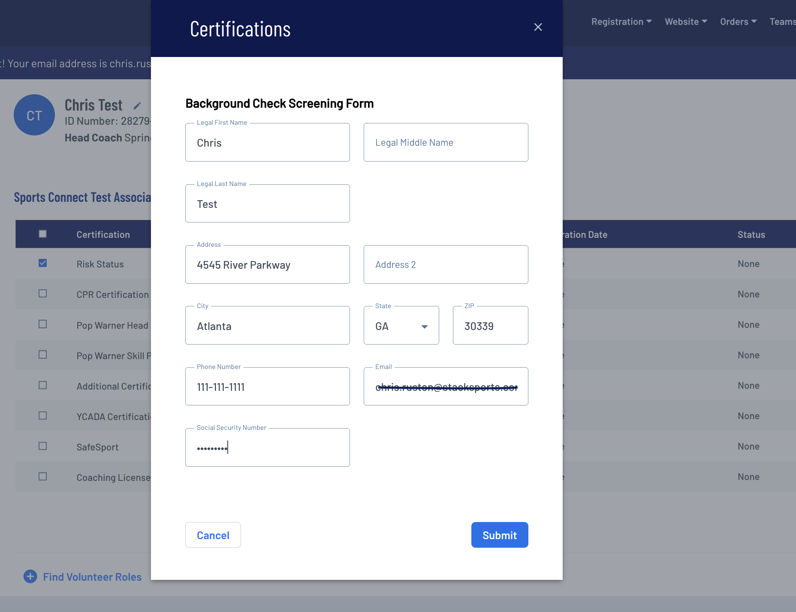The height and width of the screenshot is (612, 796).
Task: Click the edit pencil next to Chris Test
Action: [x=137, y=105]
